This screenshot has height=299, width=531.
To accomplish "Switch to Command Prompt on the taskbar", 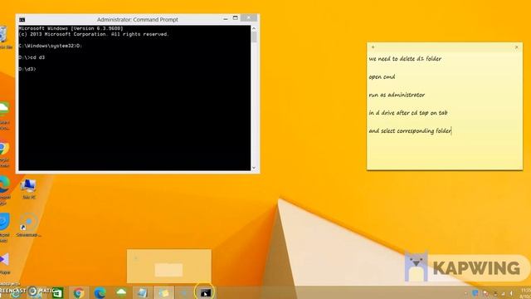I will pos(205,292).
